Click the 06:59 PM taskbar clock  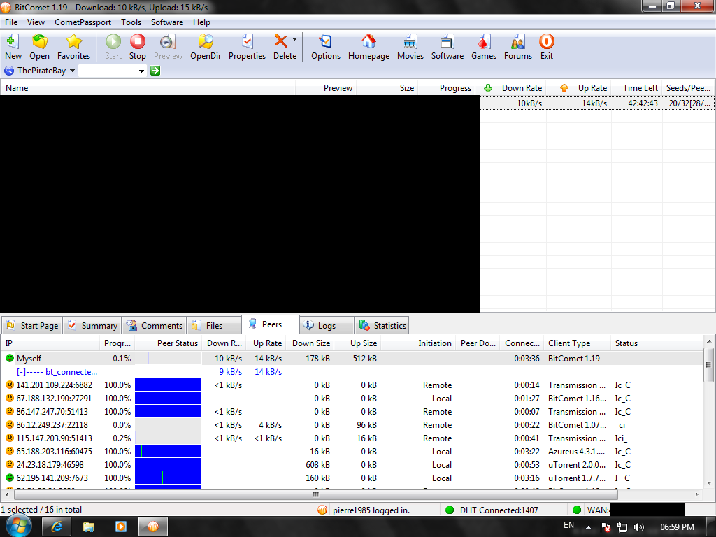(677, 527)
